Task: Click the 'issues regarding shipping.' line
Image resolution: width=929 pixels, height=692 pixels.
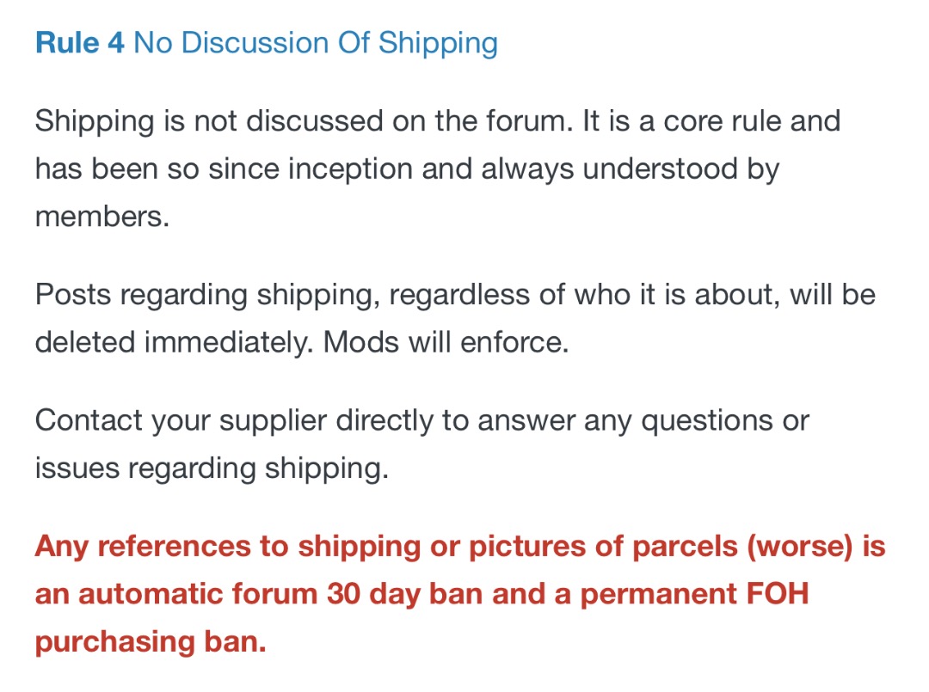Action: (x=212, y=468)
